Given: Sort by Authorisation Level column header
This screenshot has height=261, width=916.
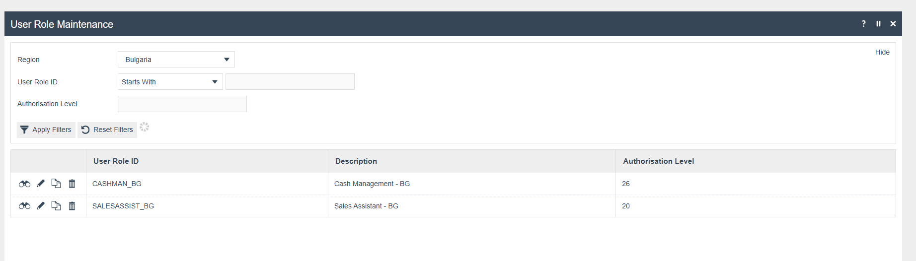Looking at the screenshot, I should pyautogui.click(x=658, y=161).
